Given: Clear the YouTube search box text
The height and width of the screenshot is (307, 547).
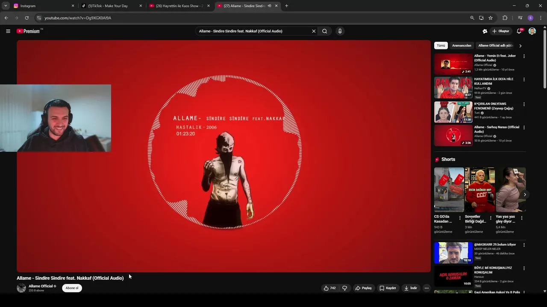Looking at the screenshot, I should coord(314,31).
